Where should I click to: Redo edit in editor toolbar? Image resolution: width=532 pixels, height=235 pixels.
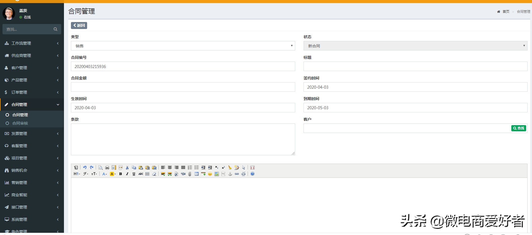(x=92, y=168)
